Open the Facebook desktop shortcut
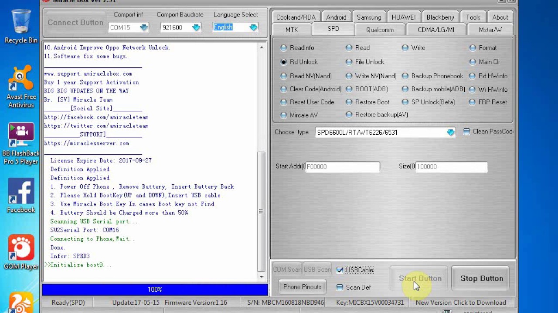 [21, 196]
